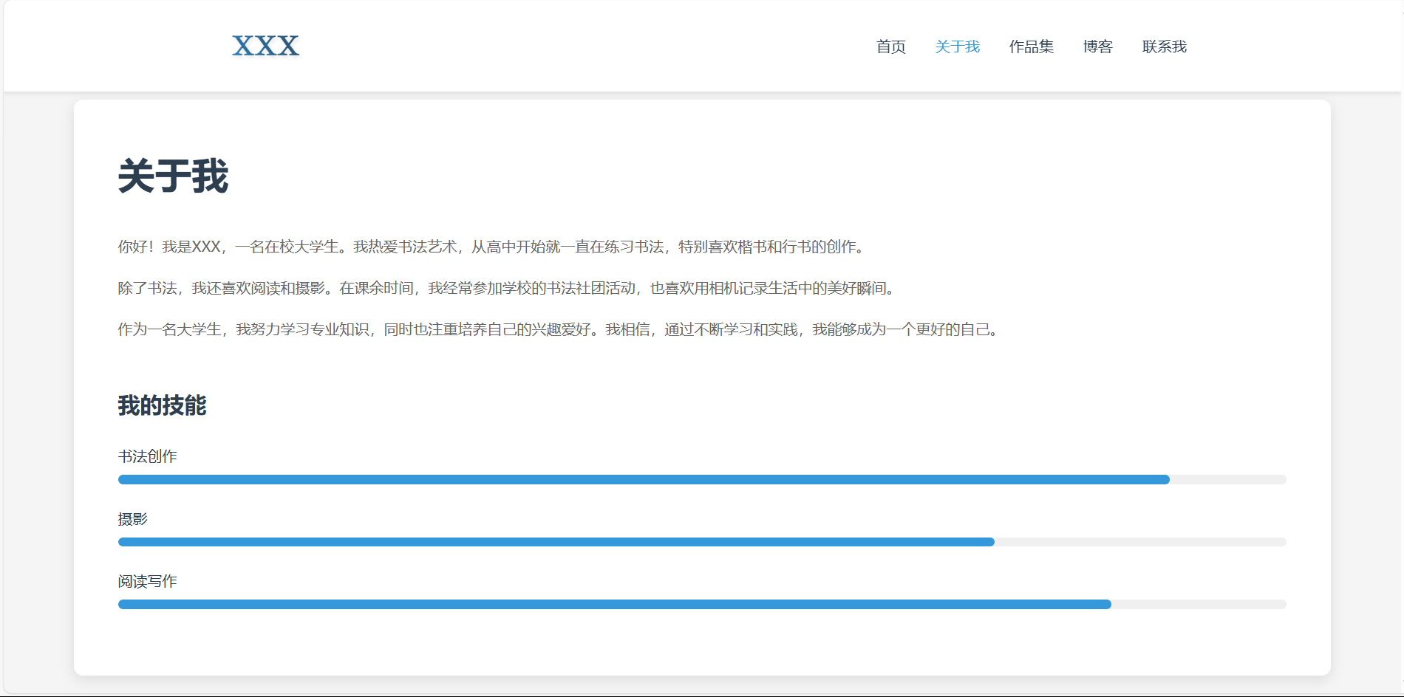Click the gray unfilled end of 书法创作 bar
1404x697 pixels.
(1228, 480)
